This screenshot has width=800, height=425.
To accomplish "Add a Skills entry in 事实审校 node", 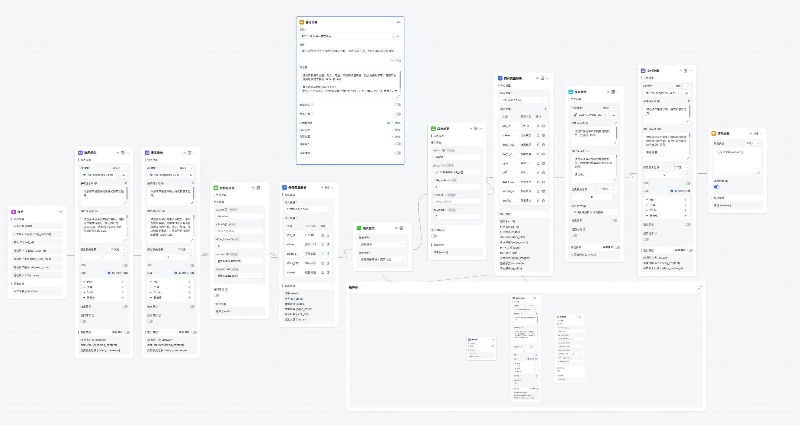I will coord(189,292).
